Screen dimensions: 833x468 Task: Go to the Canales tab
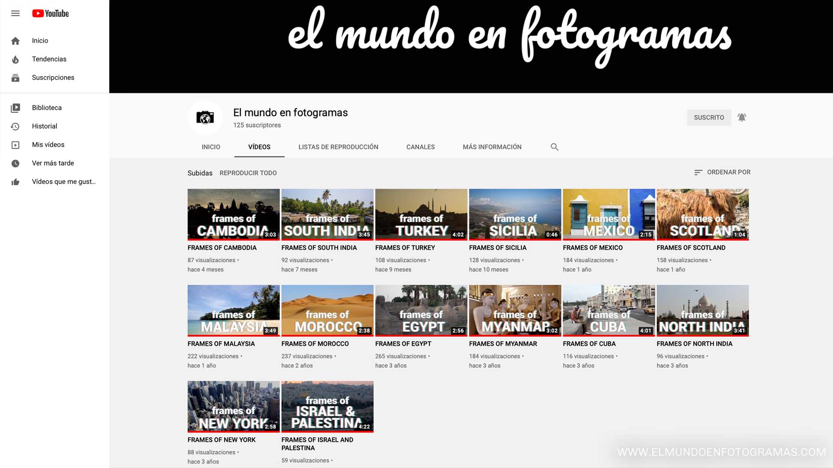420,147
